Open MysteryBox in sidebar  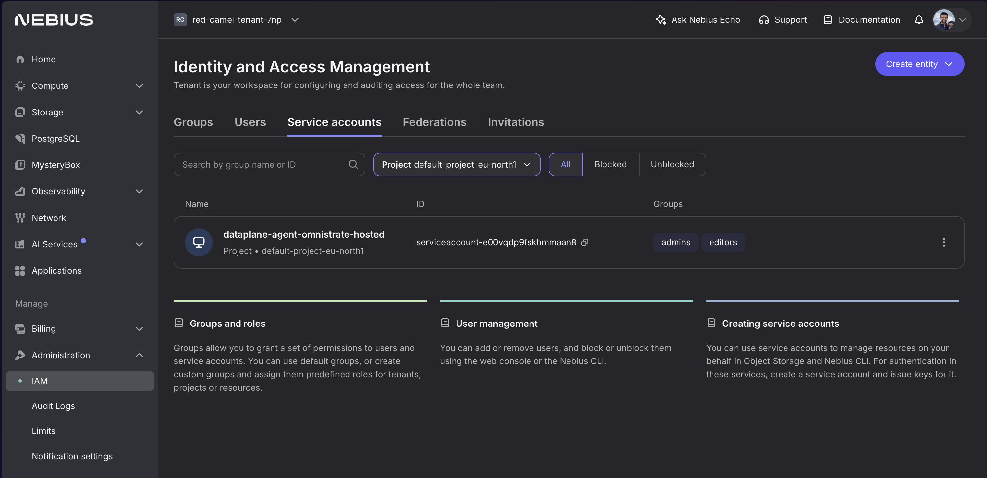[55, 165]
